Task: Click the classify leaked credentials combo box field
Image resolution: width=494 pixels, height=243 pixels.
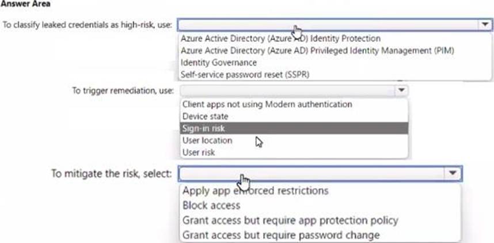Action: point(335,25)
